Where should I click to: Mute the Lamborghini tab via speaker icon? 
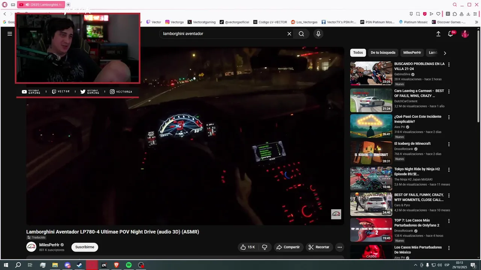[27, 4]
